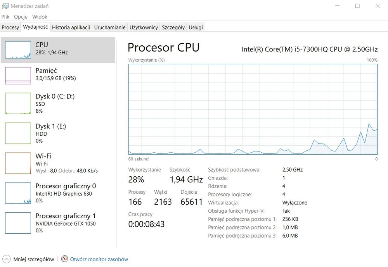Select Procesor graficzny 1 NVIDIA GeForce GTX

click(x=18, y=223)
